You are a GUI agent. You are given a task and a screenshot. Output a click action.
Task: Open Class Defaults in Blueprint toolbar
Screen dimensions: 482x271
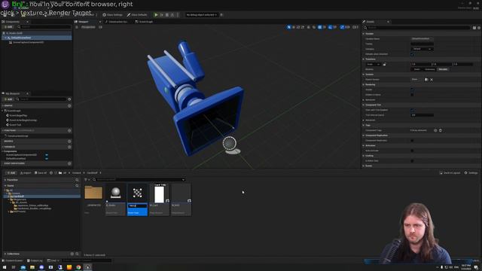pos(137,15)
